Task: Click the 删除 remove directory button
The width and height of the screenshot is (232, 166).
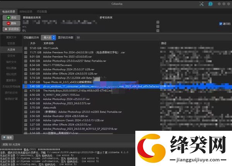Action: pos(11,23)
